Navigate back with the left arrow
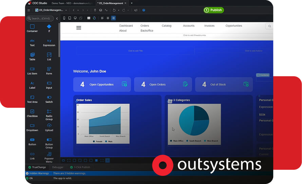Viewport: 302px width, 184px height. 74,10
